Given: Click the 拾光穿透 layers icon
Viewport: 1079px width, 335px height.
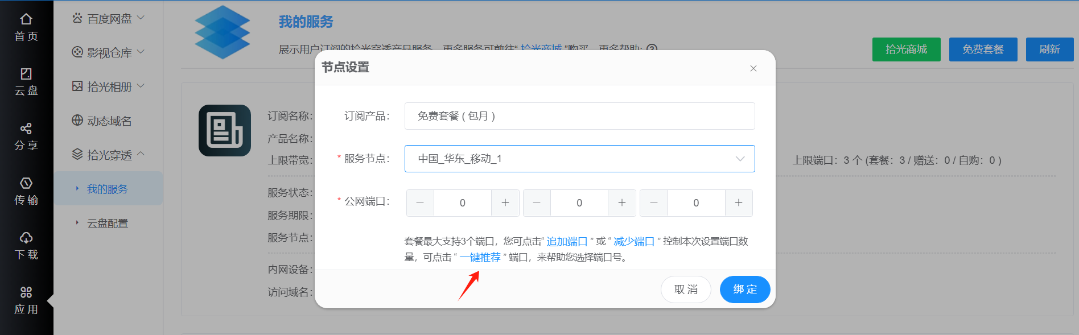Looking at the screenshot, I should coord(77,155).
